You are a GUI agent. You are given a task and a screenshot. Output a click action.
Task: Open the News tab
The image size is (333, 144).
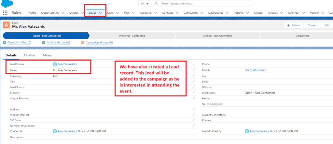pyautogui.click(x=48, y=56)
